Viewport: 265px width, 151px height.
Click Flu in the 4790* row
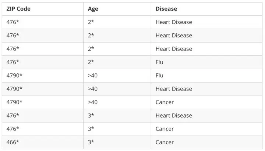coord(159,75)
